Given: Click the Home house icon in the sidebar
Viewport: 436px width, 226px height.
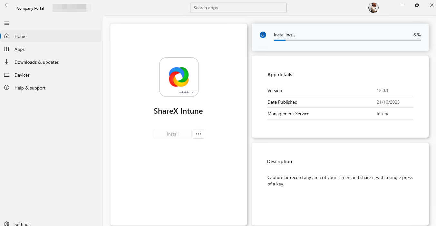Looking at the screenshot, I should tap(7, 36).
